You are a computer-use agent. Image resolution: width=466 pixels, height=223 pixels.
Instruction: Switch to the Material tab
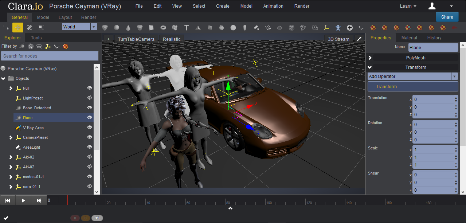pos(409,38)
